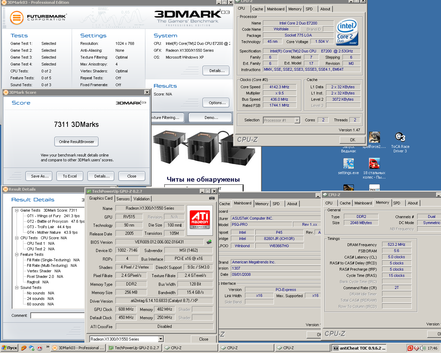
Task: Open the Пуск start menu
Action: pyautogui.click(x=9, y=348)
